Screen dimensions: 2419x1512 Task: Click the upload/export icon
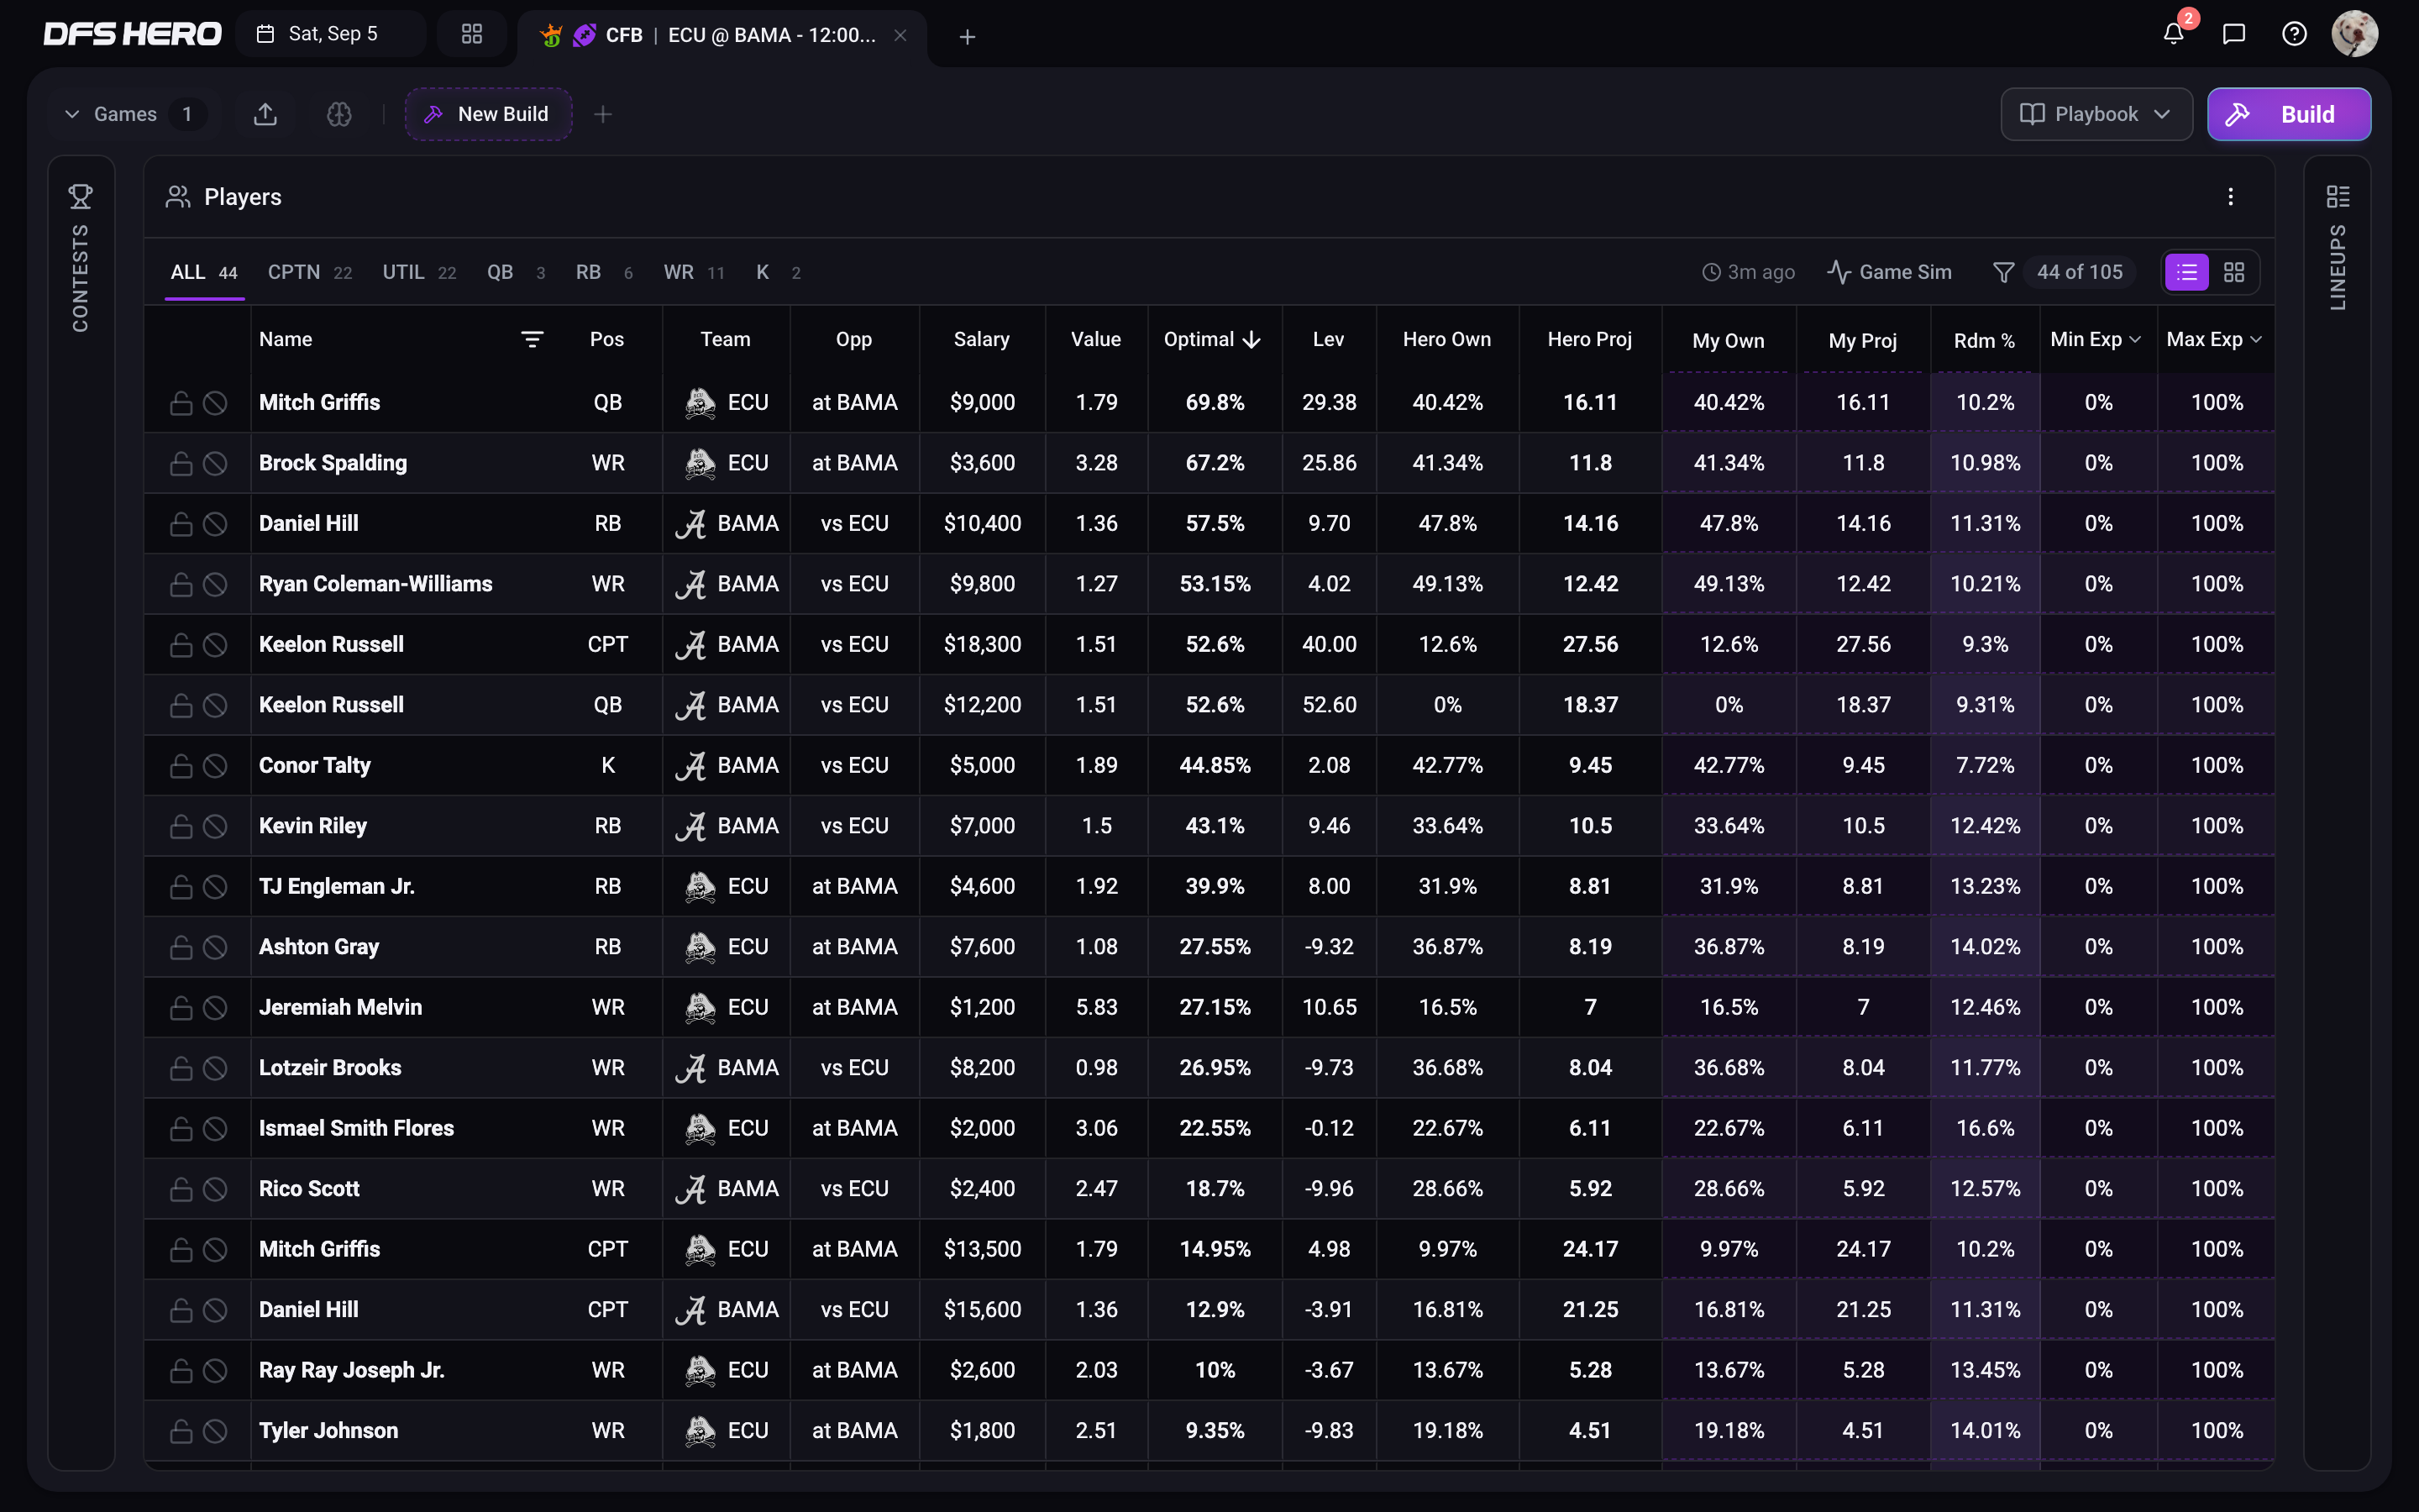(265, 114)
